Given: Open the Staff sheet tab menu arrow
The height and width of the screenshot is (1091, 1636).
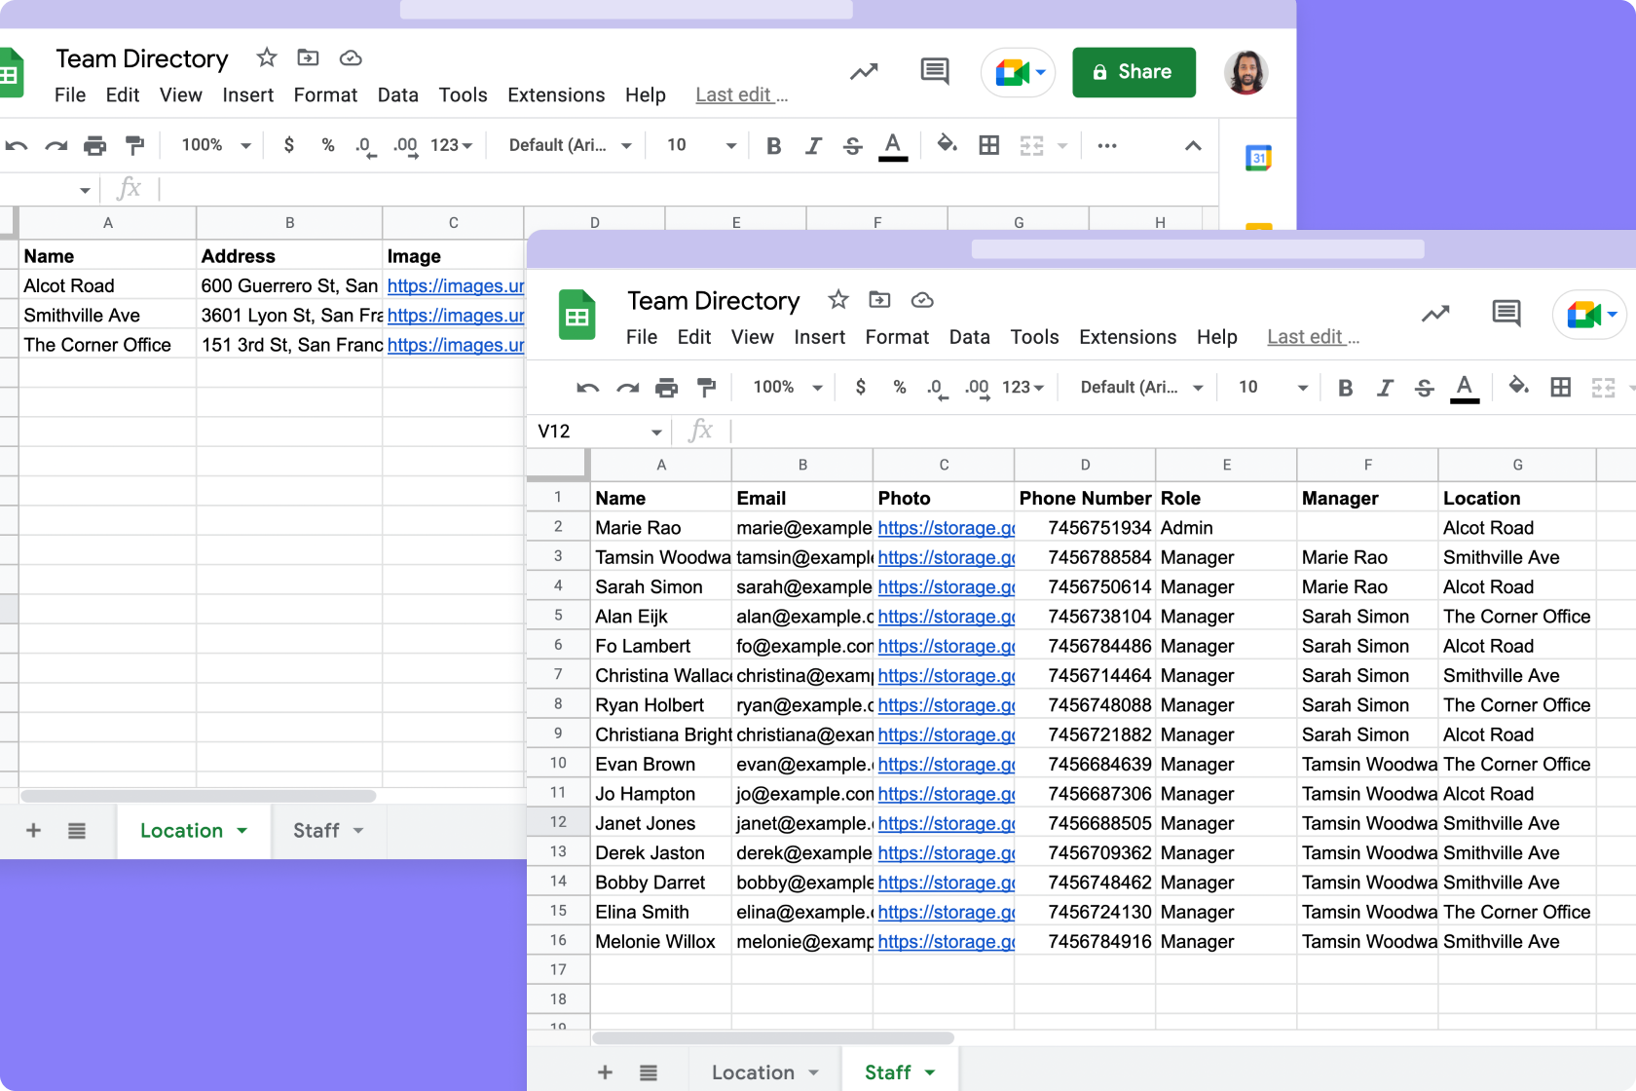Looking at the screenshot, I should [x=929, y=1072].
